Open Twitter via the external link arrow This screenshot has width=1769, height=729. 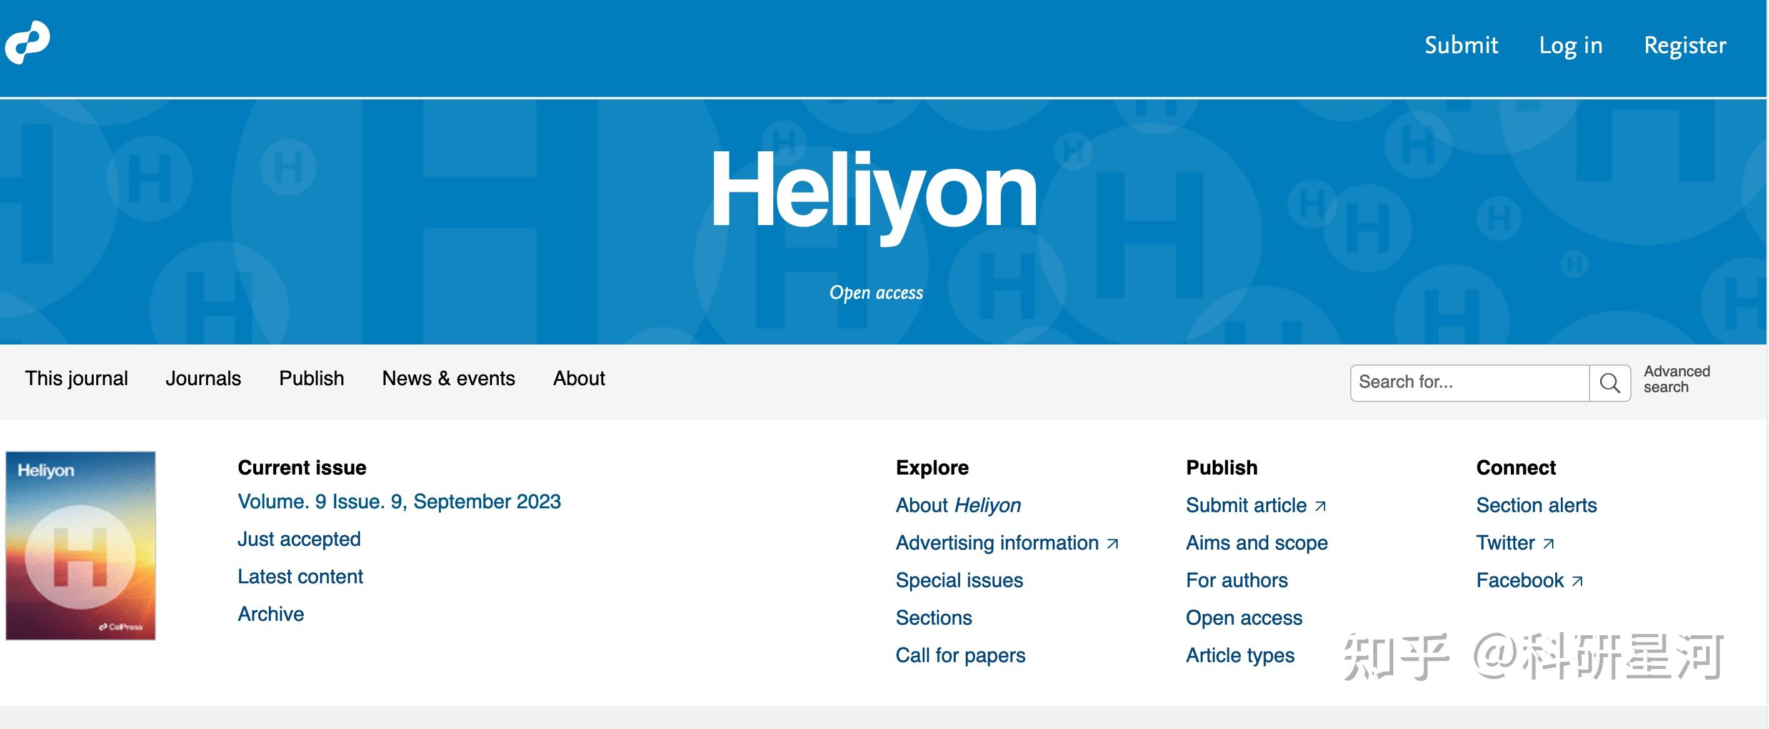point(1549,543)
